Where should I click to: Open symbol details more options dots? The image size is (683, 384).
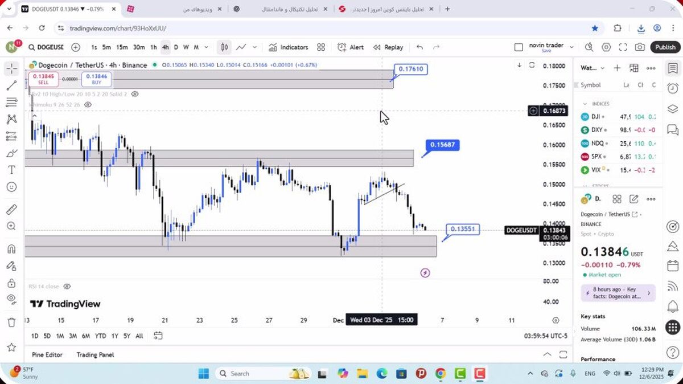pos(651,199)
